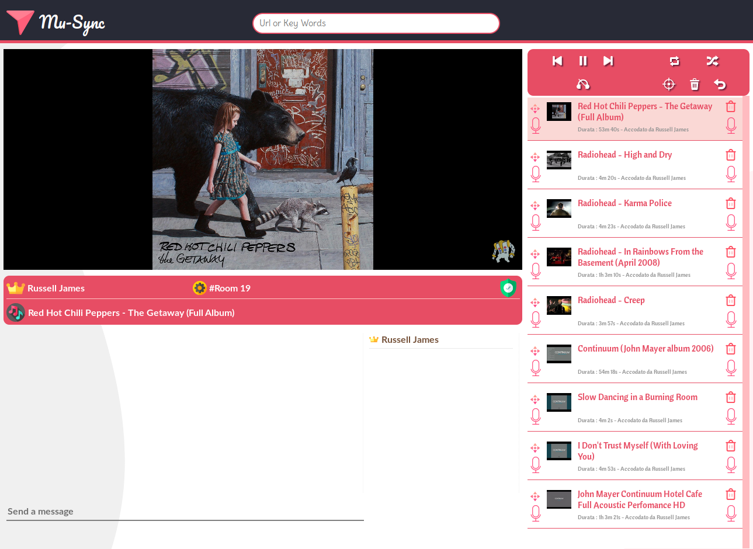Play I Don't Trust Myself (With Loving You)
753x549 pixels.
(638, 451)
